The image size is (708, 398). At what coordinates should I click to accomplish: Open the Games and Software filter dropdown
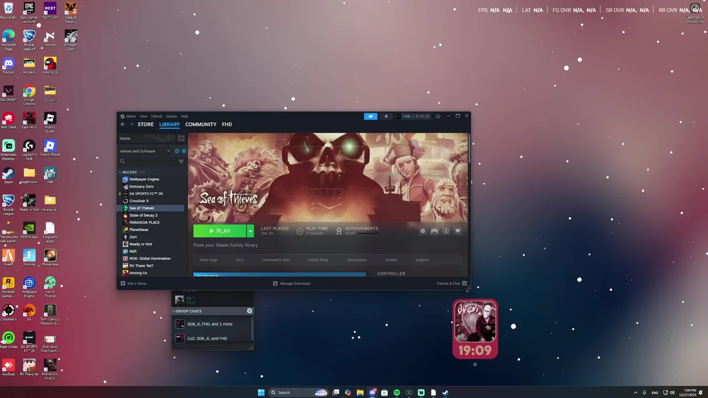(x=145, y=151)
